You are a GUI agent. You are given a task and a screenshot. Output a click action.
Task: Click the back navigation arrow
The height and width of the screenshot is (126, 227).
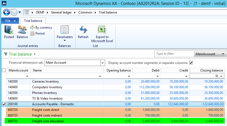(x=6, y=12)
